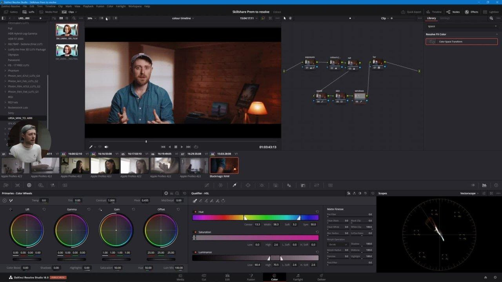Viewport: 502px width, 282px height.
Task: Open the Scopes palette icon
Action: click(x=484, y=185)
